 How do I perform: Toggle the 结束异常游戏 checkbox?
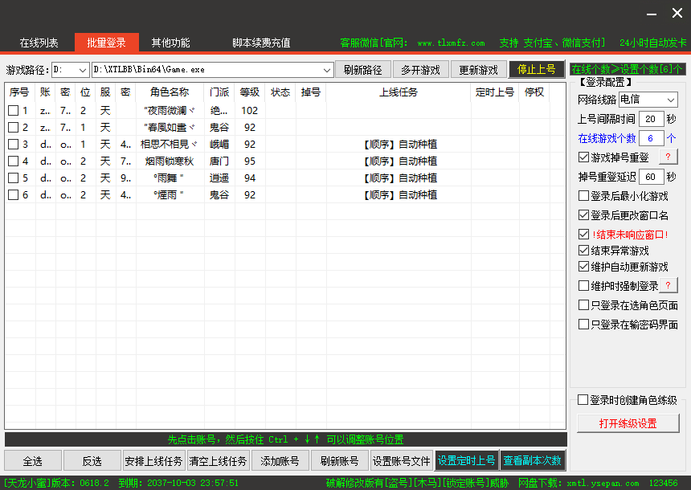click(x=583, y=251)
